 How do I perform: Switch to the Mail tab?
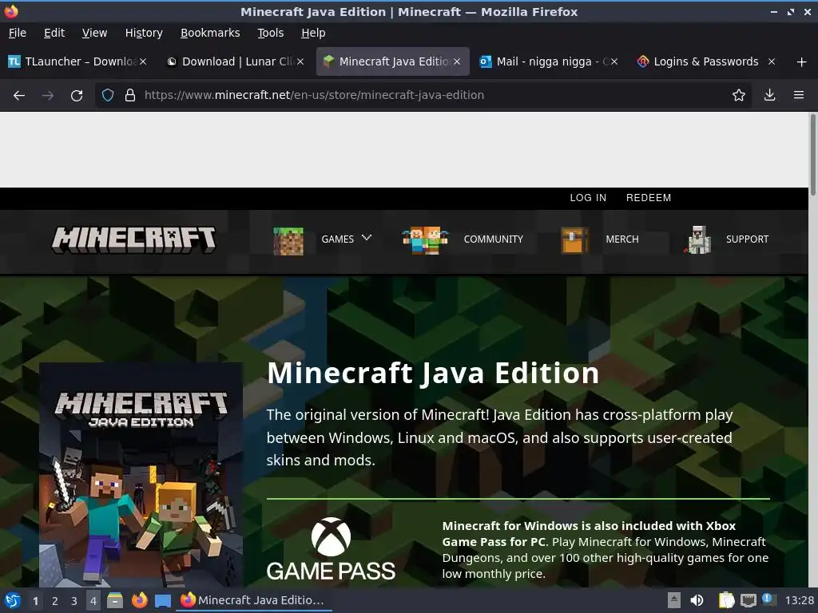(x=549, y=61)
